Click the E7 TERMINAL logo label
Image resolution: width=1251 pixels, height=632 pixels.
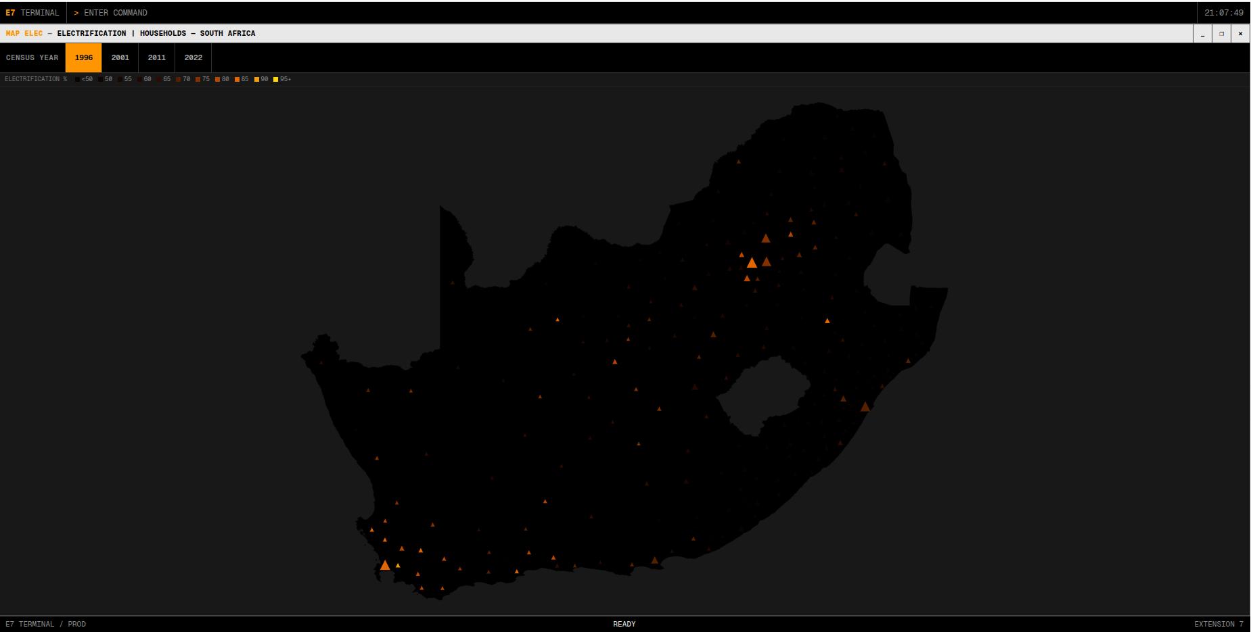tap(32, 13)
